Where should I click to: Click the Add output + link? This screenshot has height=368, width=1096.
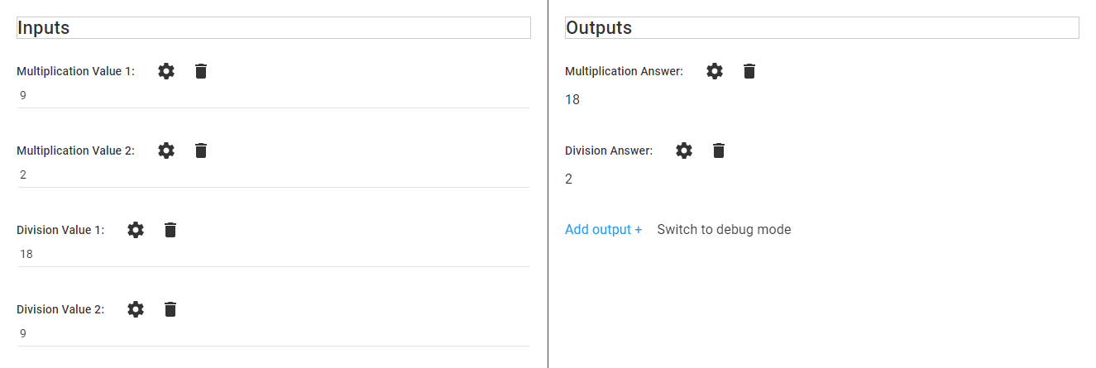[603, 230]
